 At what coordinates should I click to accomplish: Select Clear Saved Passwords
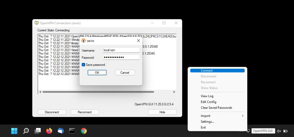(216, 108)
